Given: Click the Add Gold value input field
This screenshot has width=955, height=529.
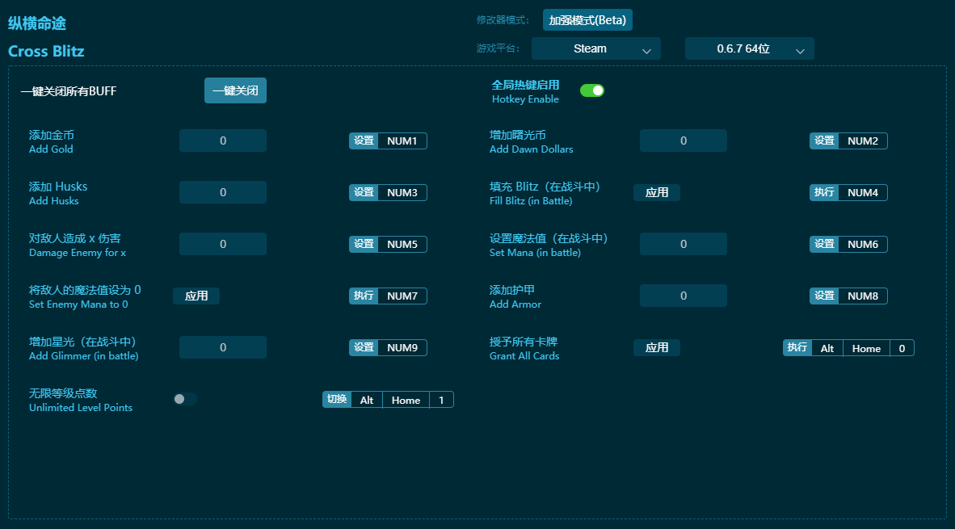Looking at the screenshot, I should click(223, 141).
